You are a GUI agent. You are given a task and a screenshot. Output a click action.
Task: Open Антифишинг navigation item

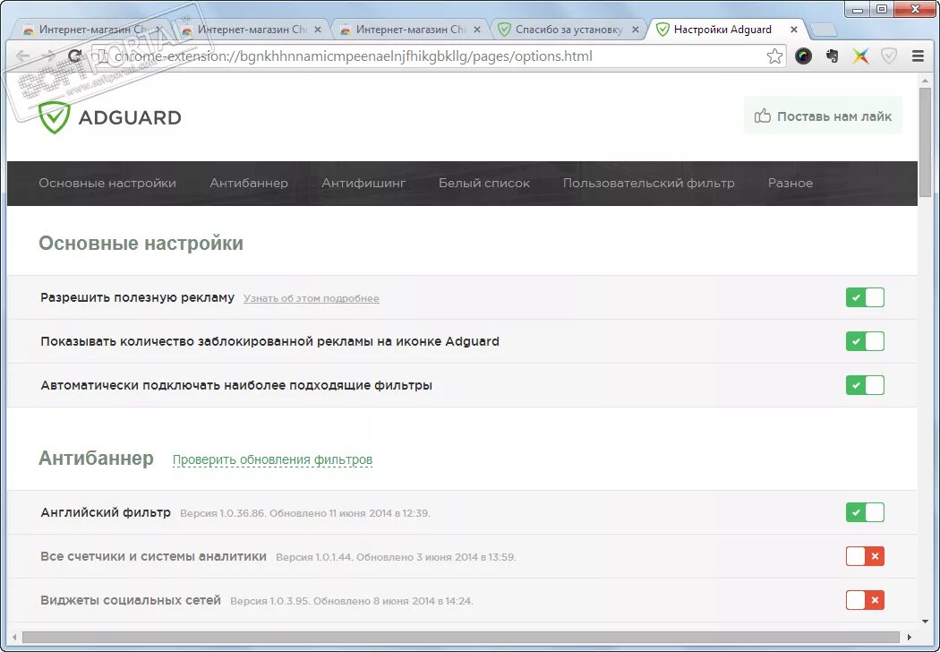363,183
